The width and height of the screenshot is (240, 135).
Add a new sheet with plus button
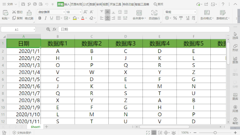coord(46,127)
